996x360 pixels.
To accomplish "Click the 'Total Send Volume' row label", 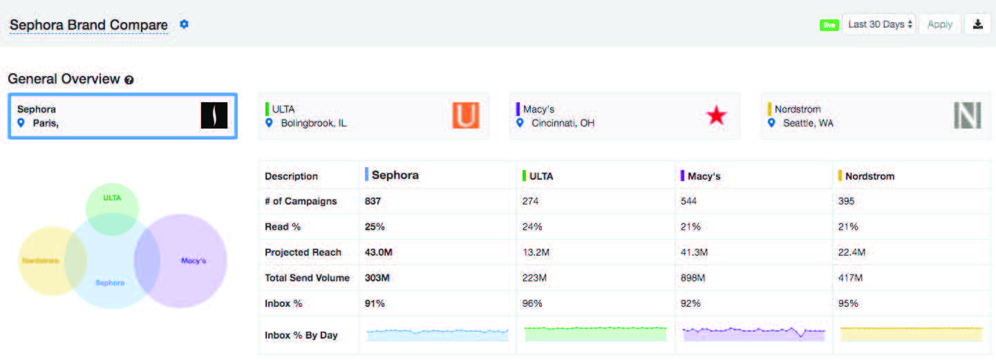I will coord(307,278).
